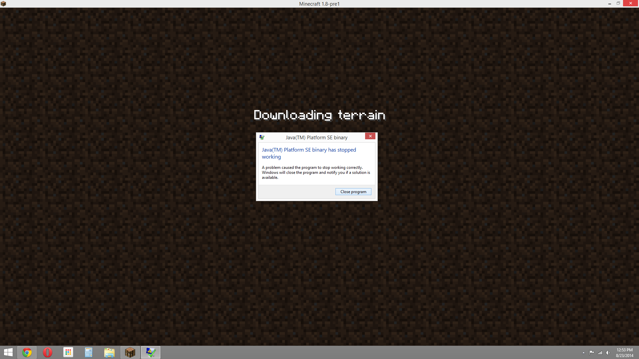Open the Action Center flag icon

point(591,353)
